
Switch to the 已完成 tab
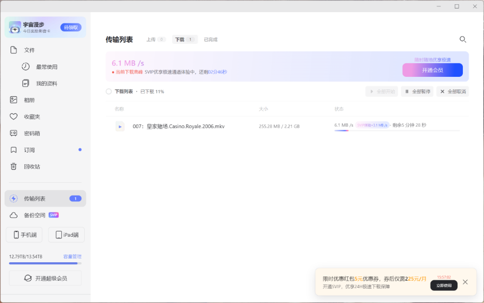211,40
